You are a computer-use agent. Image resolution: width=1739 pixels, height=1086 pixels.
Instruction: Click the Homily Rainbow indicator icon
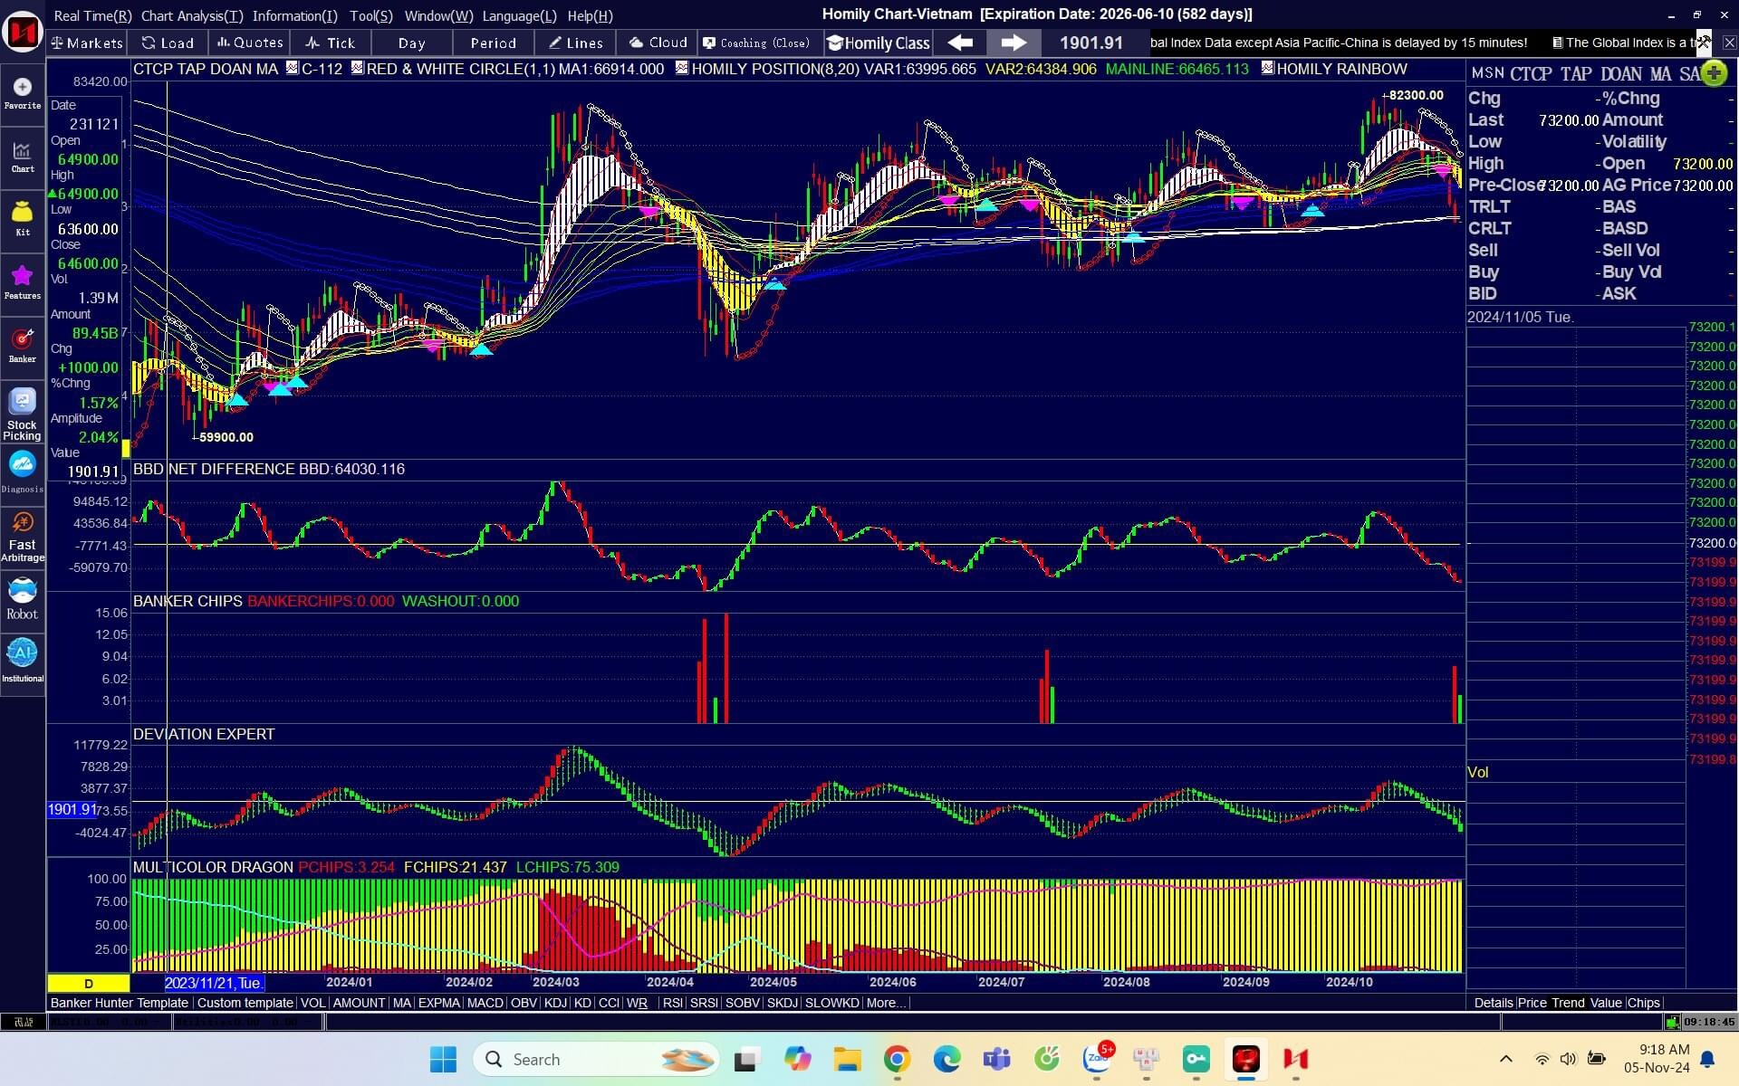pos(1267,68)
